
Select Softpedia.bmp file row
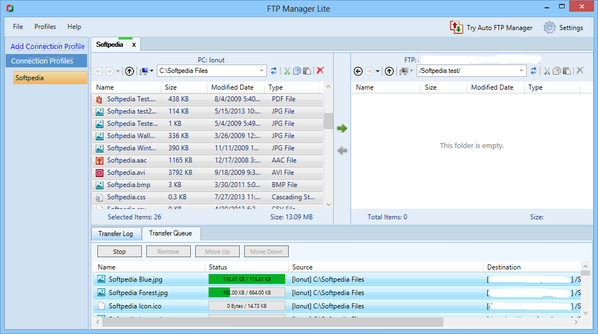[207, 185]
